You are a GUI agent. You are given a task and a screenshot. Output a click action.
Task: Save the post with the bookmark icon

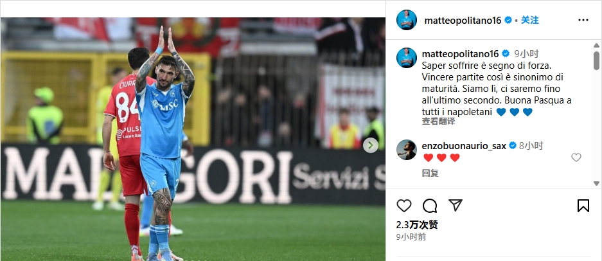pos(583,206)
